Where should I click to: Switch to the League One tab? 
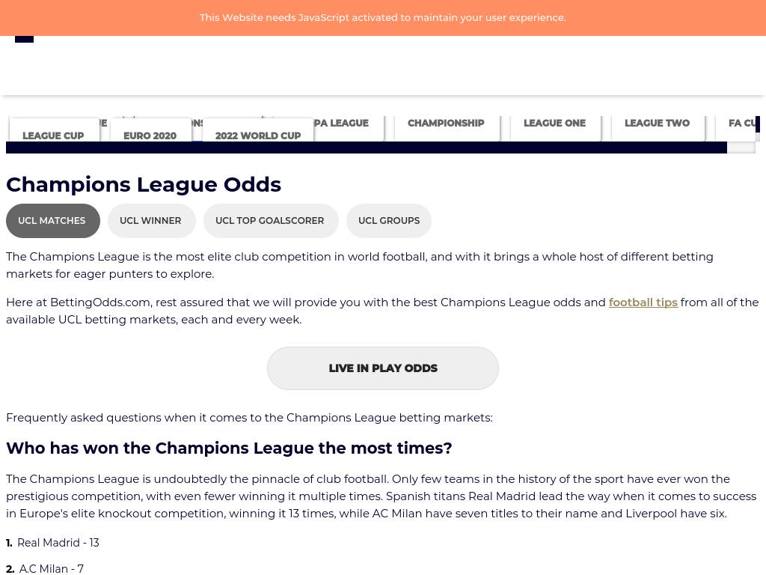pos(554,124)
